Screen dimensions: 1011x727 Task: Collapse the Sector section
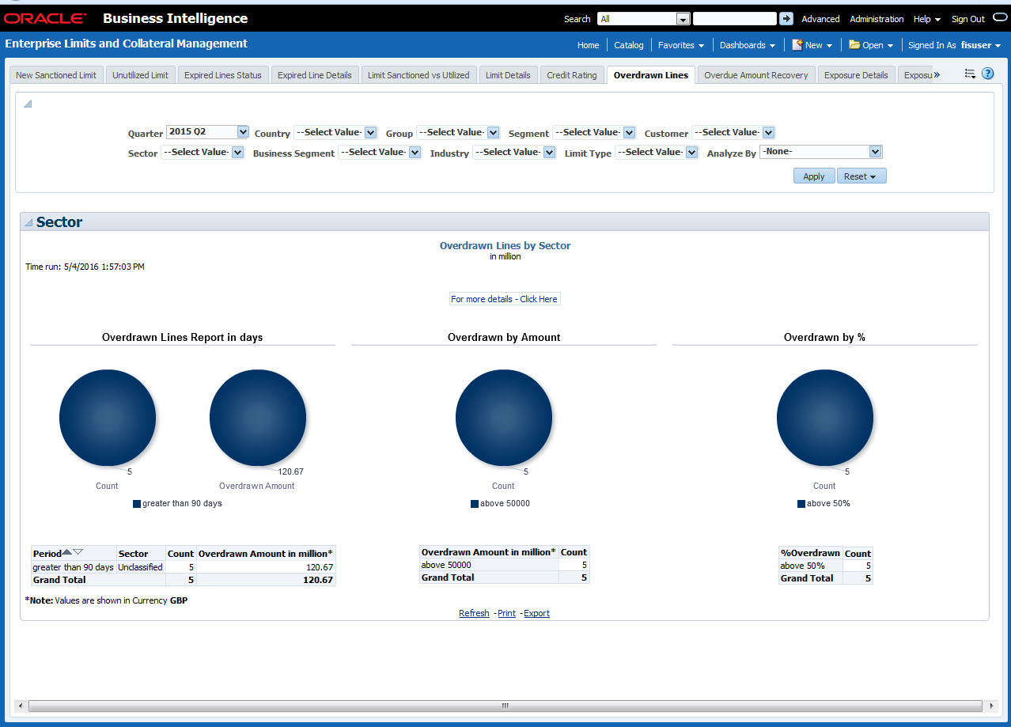coord(28,223)
